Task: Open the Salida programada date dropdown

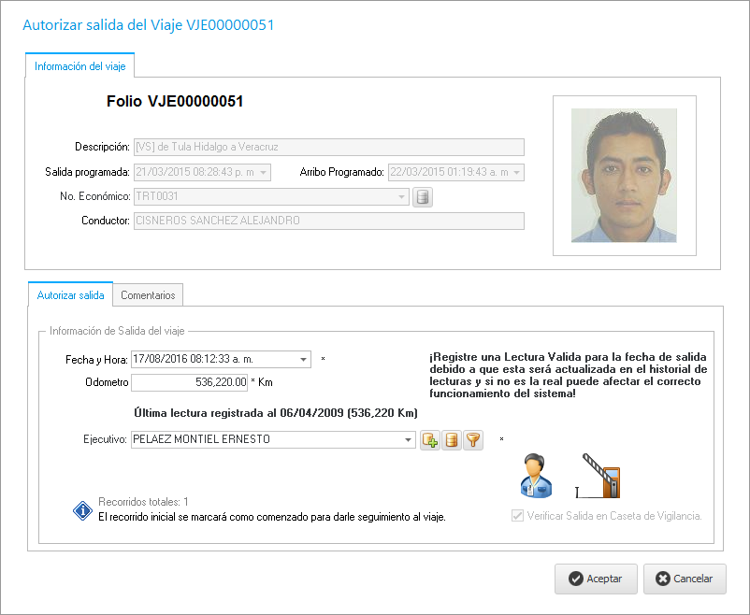Action: tap(264, 173)
